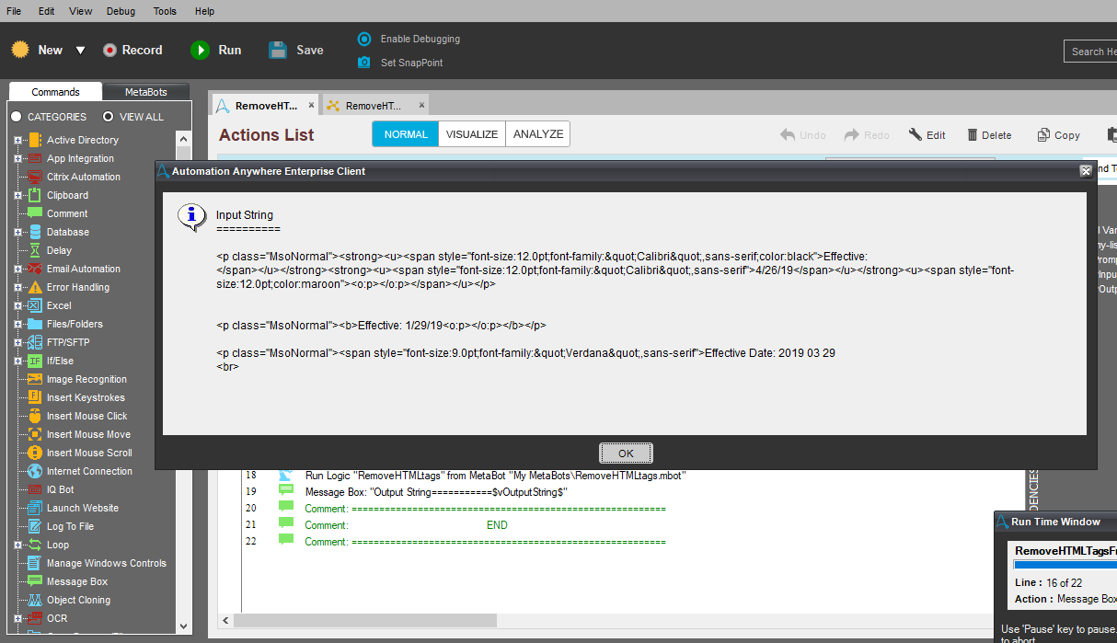This screenshot has height=643, width=1117.
Task: Select the Files/Folders command icon
Action: click(35, 324)
